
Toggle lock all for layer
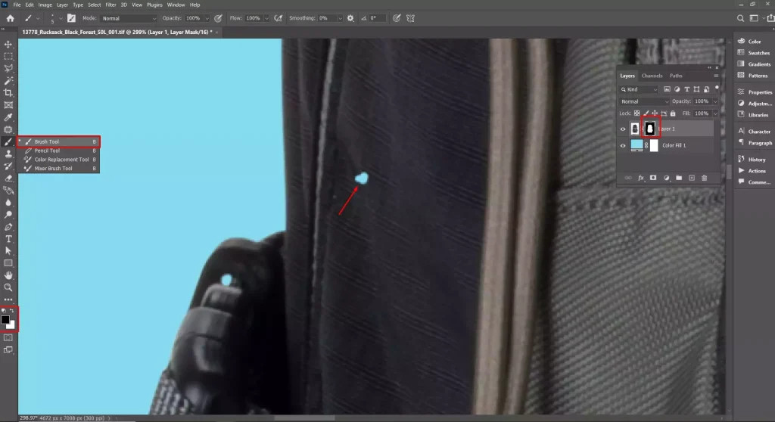[x=673, y=113]
